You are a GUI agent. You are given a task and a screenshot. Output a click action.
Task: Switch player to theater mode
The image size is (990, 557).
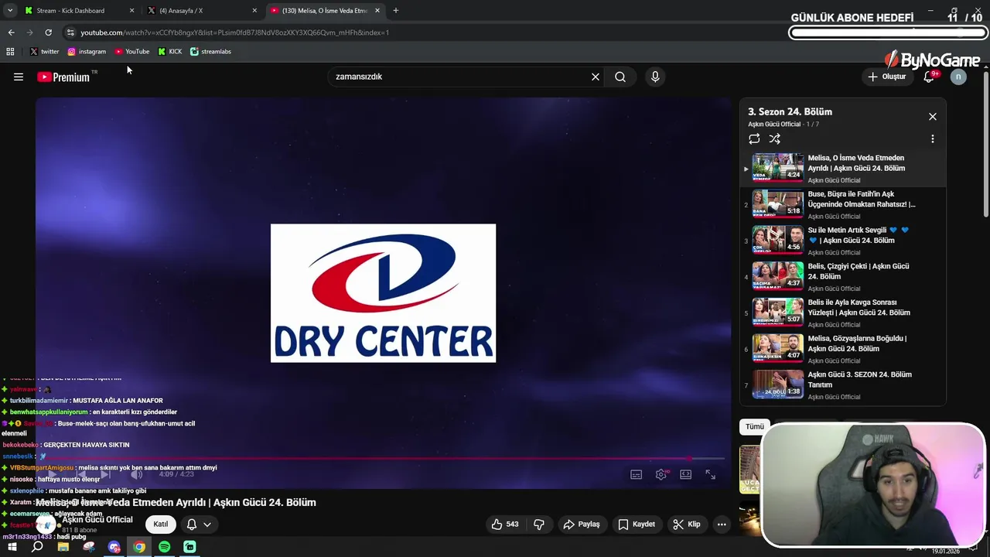[x=686, y=475]
